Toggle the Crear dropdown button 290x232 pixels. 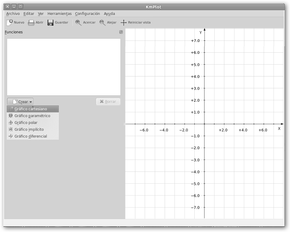(x=20, y=102)
